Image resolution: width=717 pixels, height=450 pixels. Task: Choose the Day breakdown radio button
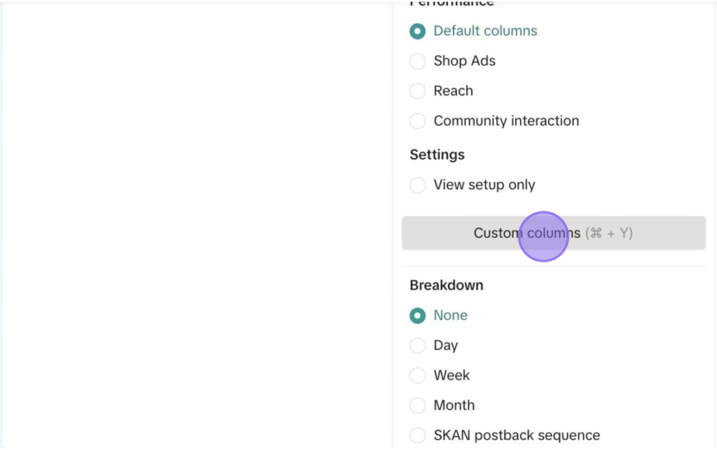(x=417, y=346)
